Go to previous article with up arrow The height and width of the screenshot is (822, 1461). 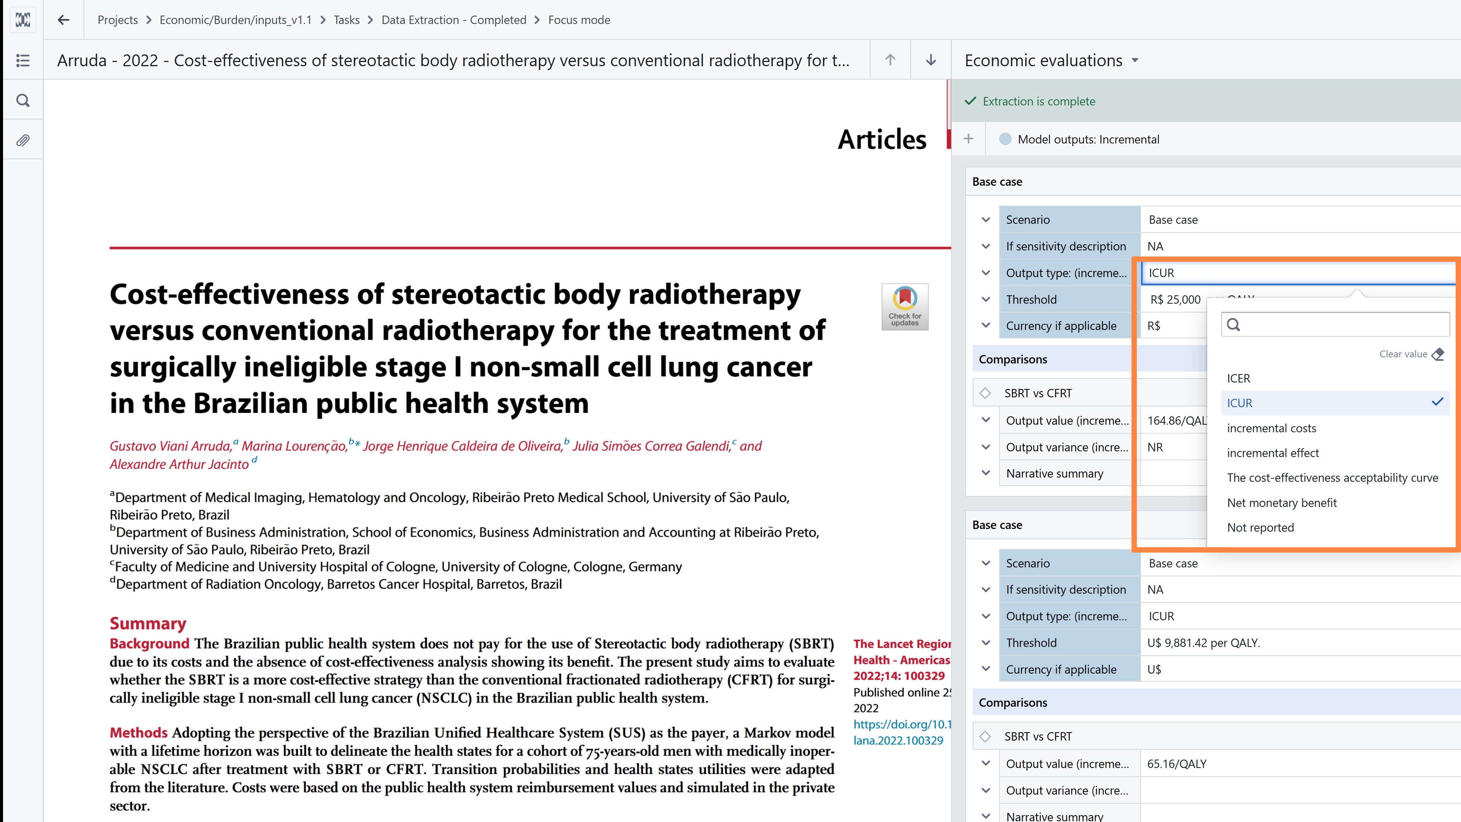(890, 60)
